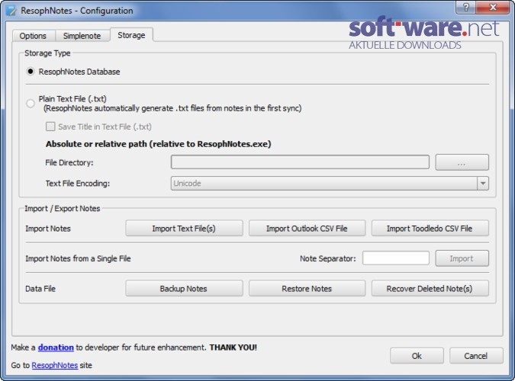Click Import Text File(s) button
The width and height of the screenshot is (515, 381).
point(184,228)
